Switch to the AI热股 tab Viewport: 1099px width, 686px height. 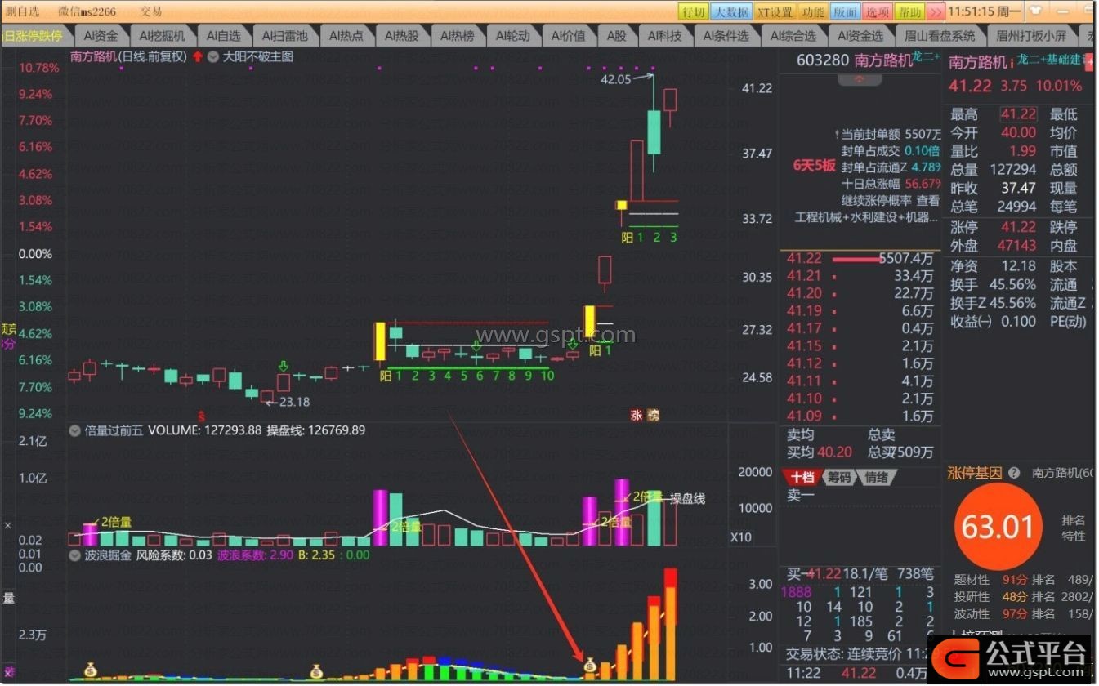point(402,36)
